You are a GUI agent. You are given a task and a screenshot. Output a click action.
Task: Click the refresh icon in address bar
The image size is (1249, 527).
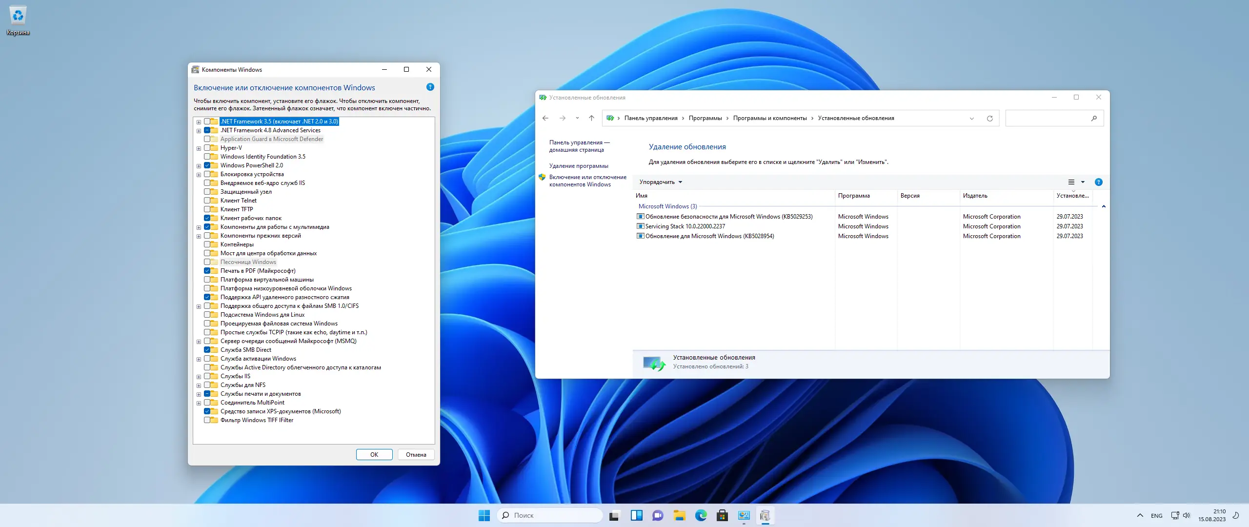point(989,118)
